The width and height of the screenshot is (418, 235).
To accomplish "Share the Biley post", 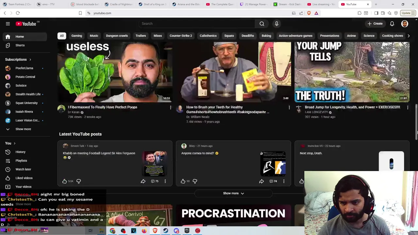I will (x=262, y=181).
